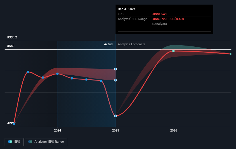Toggle the Analysts' EPS Range legend button
Image resolution: width=236 pixels, height=149 pixels.
pos(46,142)
